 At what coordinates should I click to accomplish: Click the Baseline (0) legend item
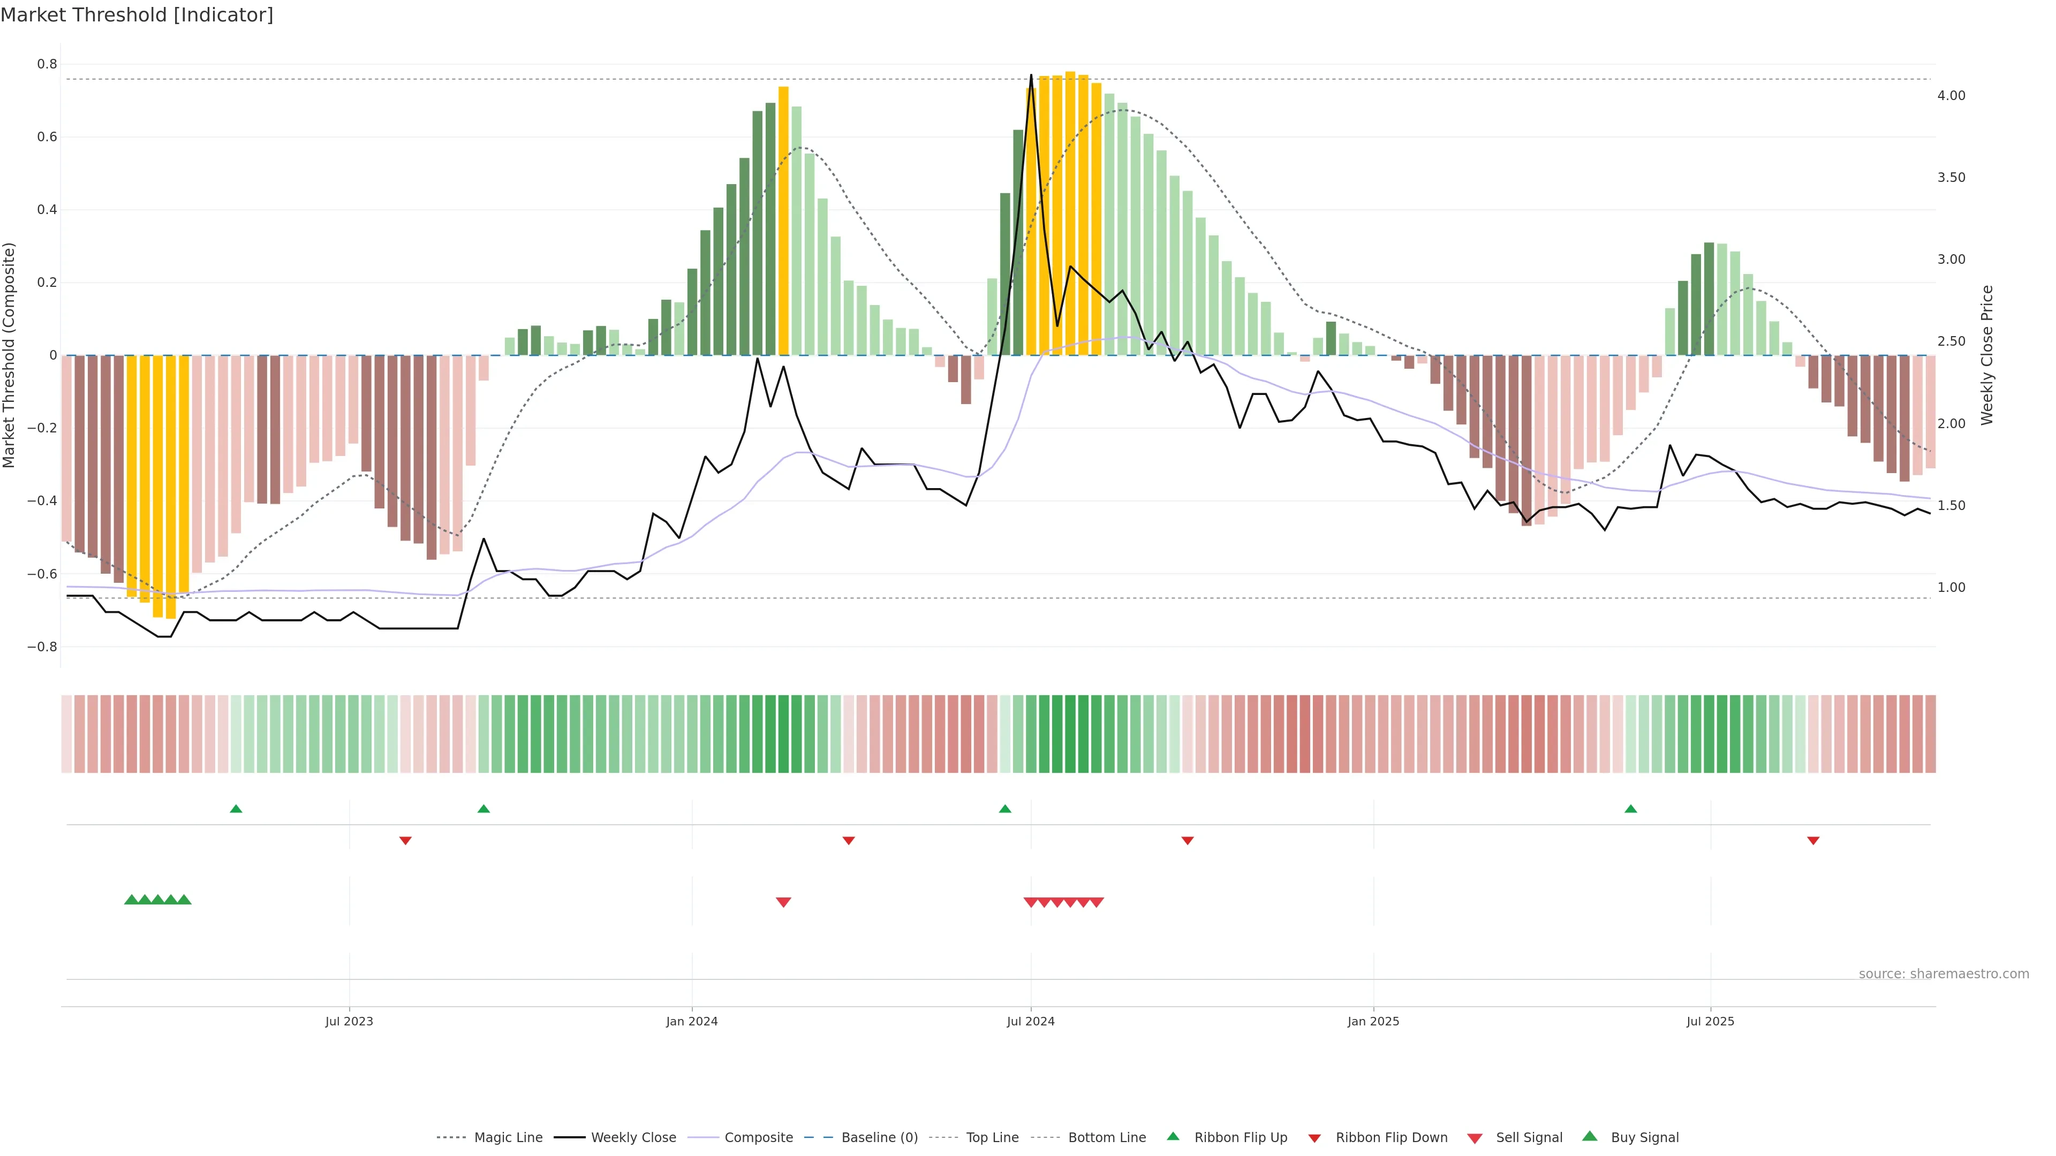879,1137
